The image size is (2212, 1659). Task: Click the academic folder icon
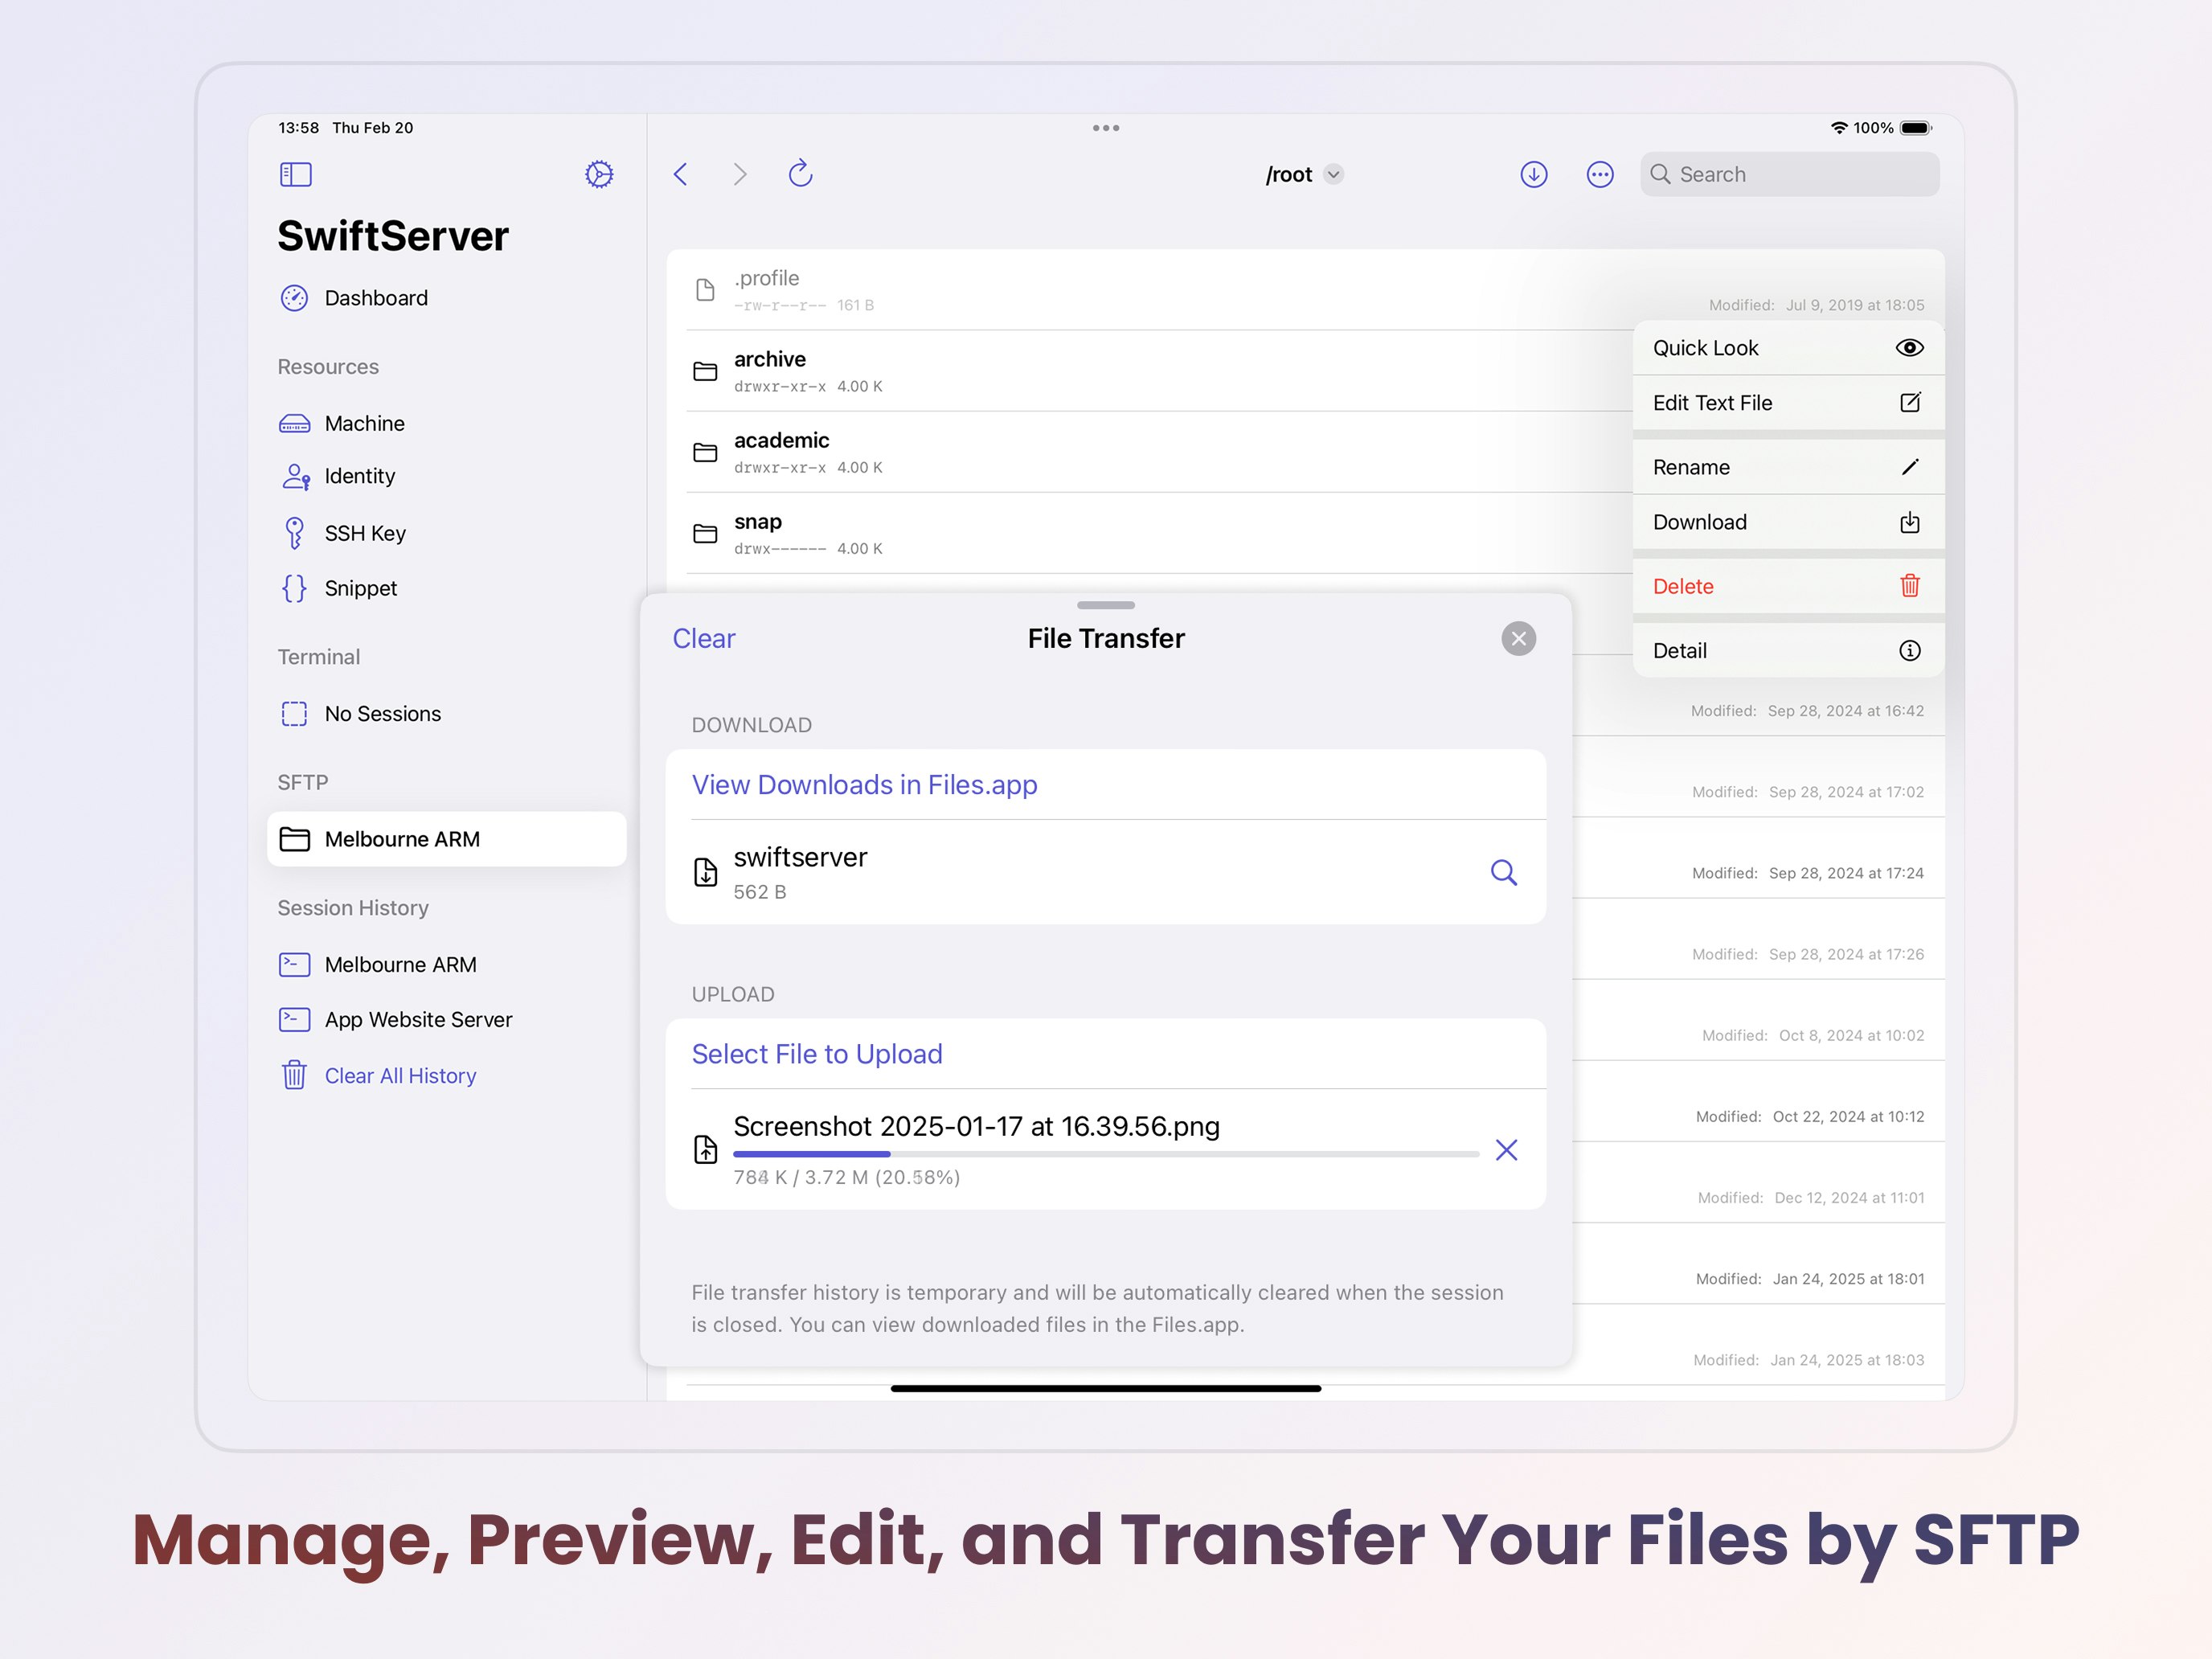[x=705, y=452]
